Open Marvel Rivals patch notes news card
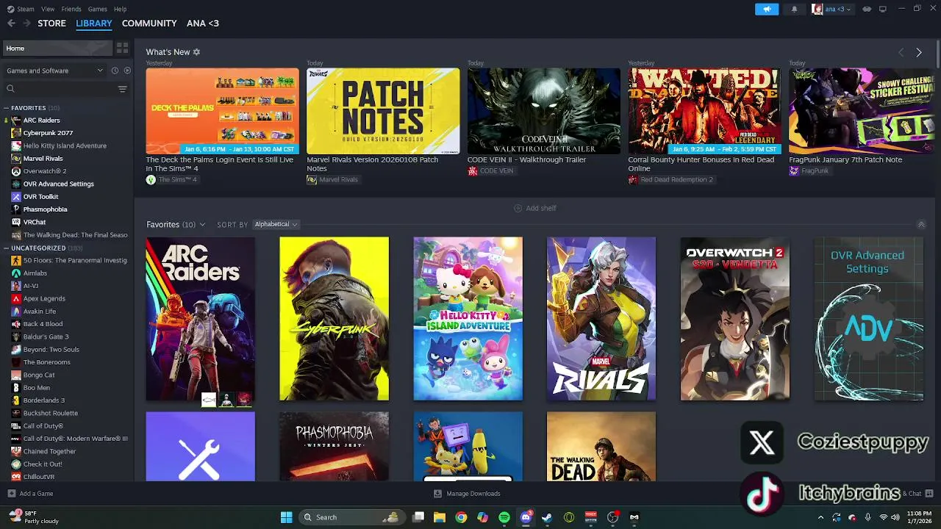The height and width of the screenshot is (529, 941). click(383, 111)
